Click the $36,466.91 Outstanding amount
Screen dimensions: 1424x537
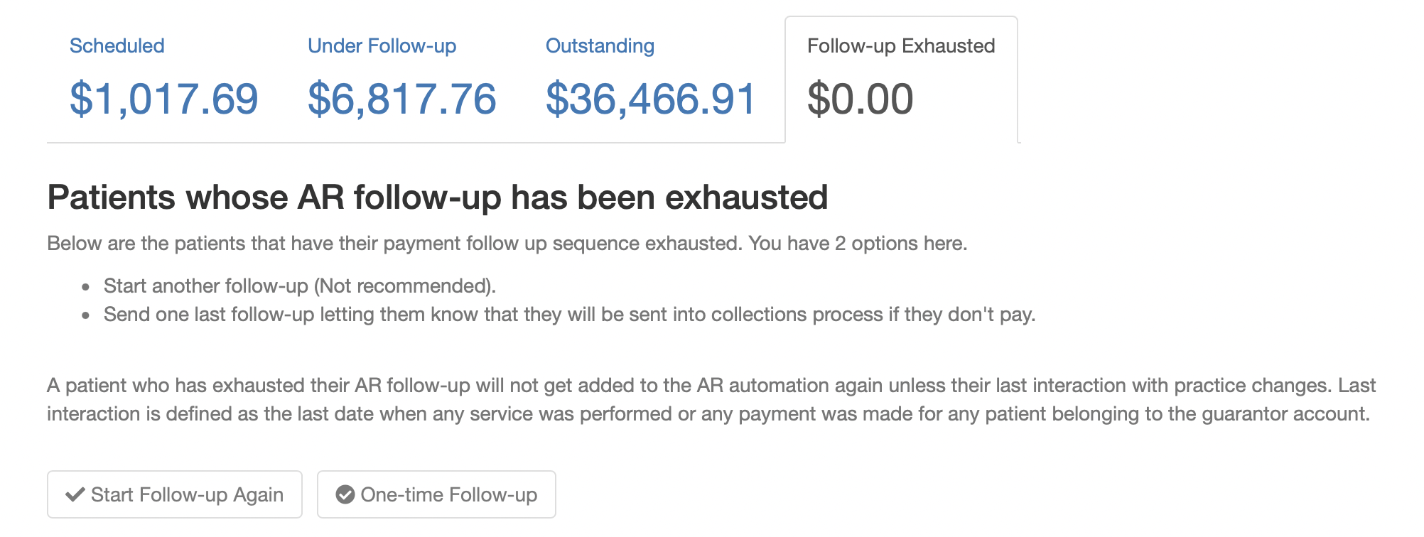650,99
